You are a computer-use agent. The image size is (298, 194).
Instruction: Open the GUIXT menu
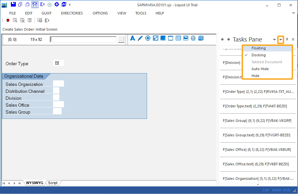pos(46,13)
